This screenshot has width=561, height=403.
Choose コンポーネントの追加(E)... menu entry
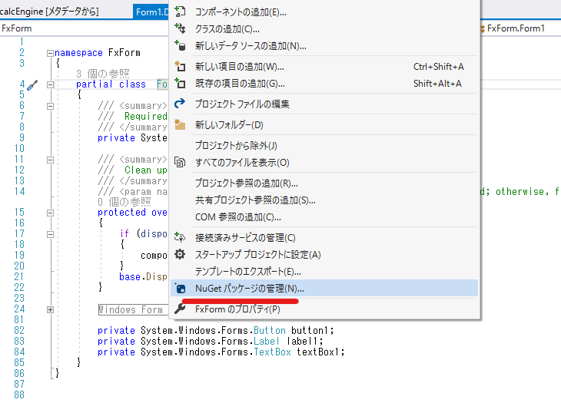pos(324,12)
